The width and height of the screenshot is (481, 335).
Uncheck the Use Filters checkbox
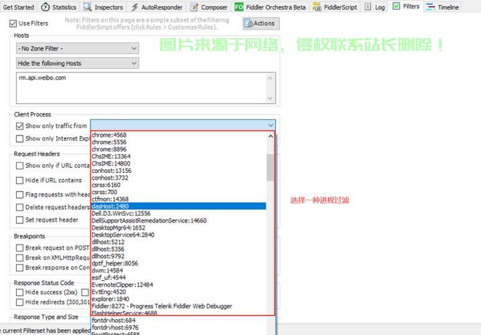(x=13, y=23)
